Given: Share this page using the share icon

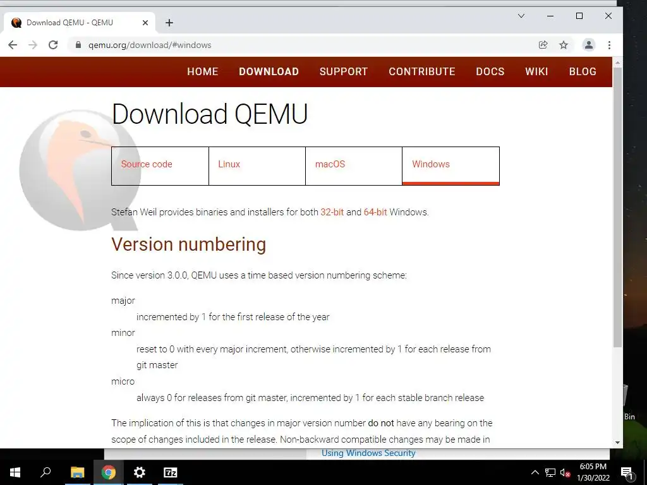Looking at the screenshot, I should coord(543,45).
